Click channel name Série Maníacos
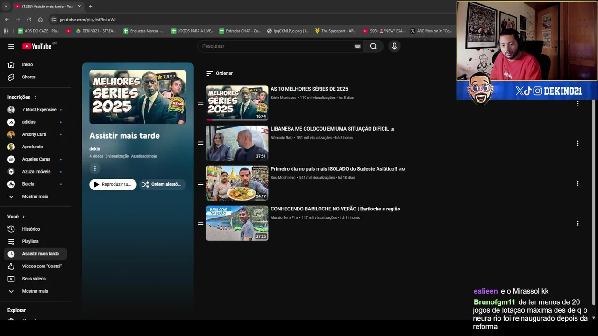Viewport: 598px width, 336px height. pos(284,98)
